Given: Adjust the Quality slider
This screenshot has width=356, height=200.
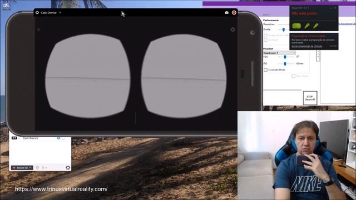Looking at the screenshot, I should coord(284,29).
